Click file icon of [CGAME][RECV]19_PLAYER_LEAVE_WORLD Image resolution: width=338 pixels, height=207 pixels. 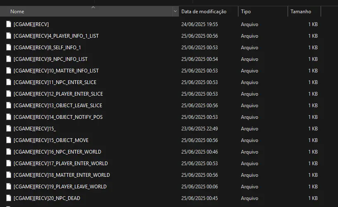[x=9, y=186]
